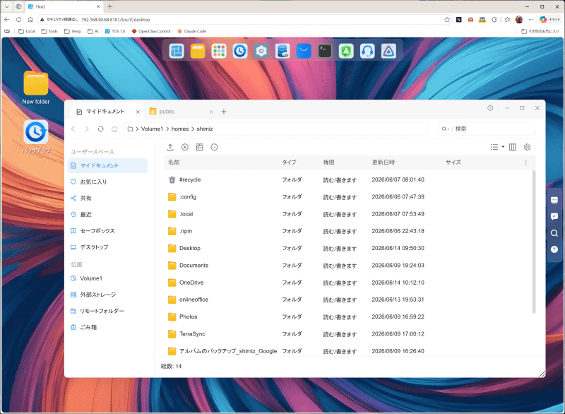Viewport: 565px width, 414px height.
Task: Open the New folder desktop icon
Action: (36, 88)
